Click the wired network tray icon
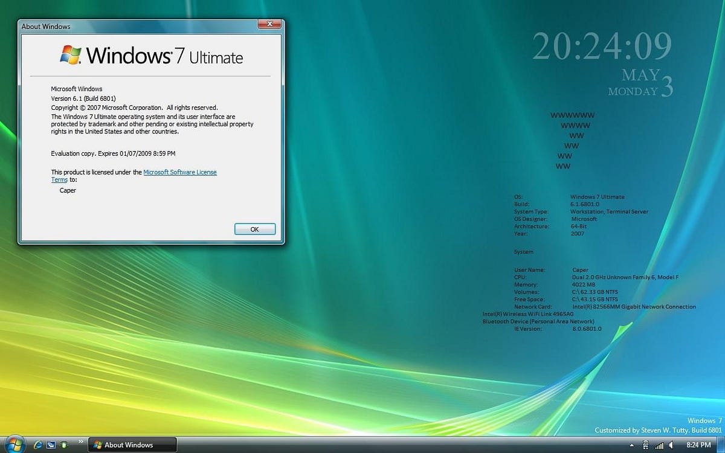725x453 pixels. (645, 445)
